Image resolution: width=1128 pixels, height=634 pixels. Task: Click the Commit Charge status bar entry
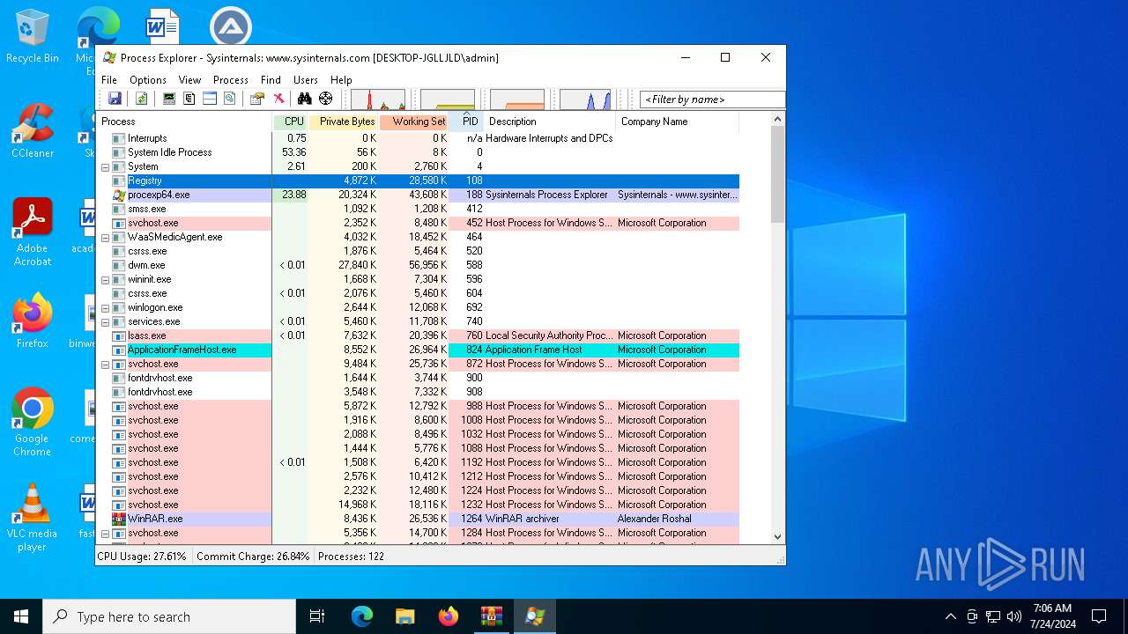click(x=253, y=557)
